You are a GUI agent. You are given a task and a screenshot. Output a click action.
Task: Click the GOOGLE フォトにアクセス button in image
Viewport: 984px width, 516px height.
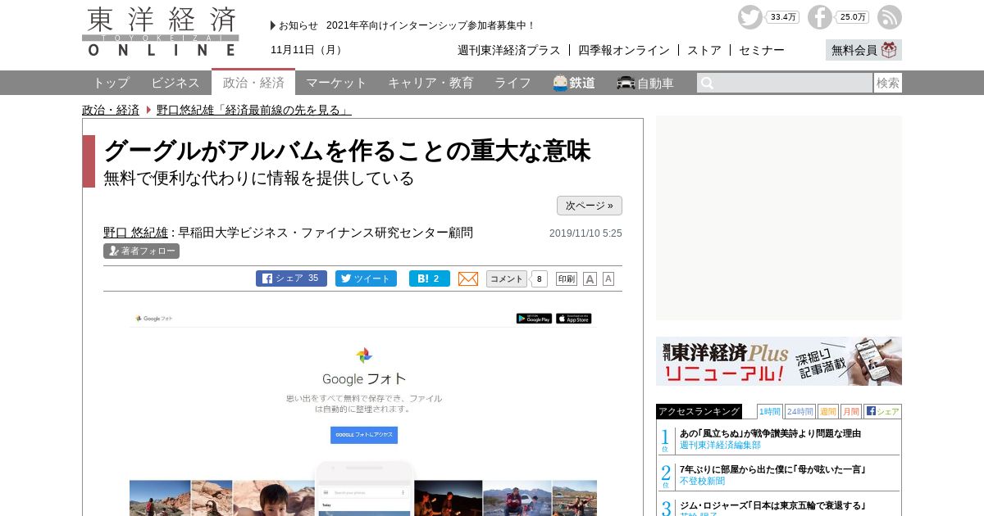(364, 435)
